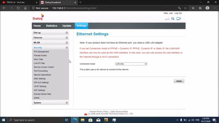This screenshot has width=219, height=123.
Task: Open browser settings and more menu
Action: (215, 8)
